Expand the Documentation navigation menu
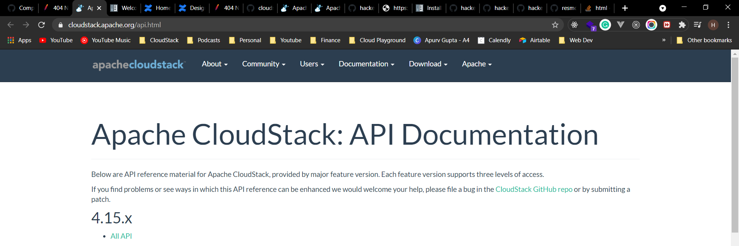 point(366,64)
